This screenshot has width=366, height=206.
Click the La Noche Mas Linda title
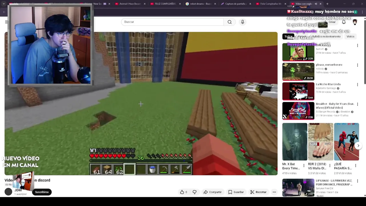tap(328, 84)
